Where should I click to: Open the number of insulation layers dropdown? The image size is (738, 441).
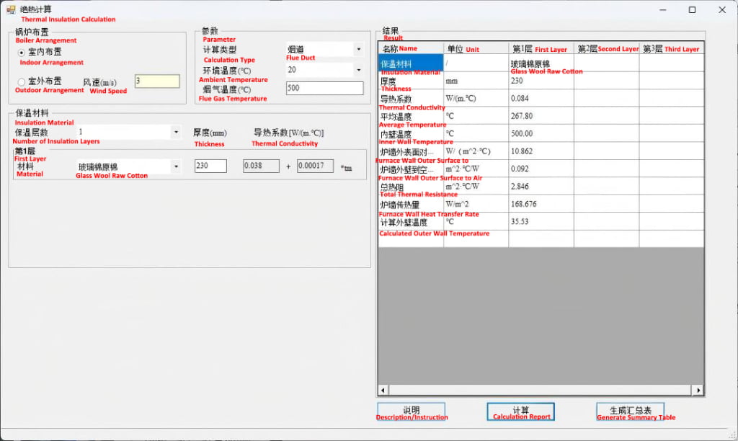click(176, 133)
